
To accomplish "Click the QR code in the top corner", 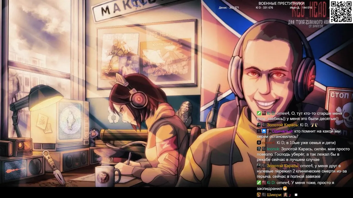I will tap(341, 12).
